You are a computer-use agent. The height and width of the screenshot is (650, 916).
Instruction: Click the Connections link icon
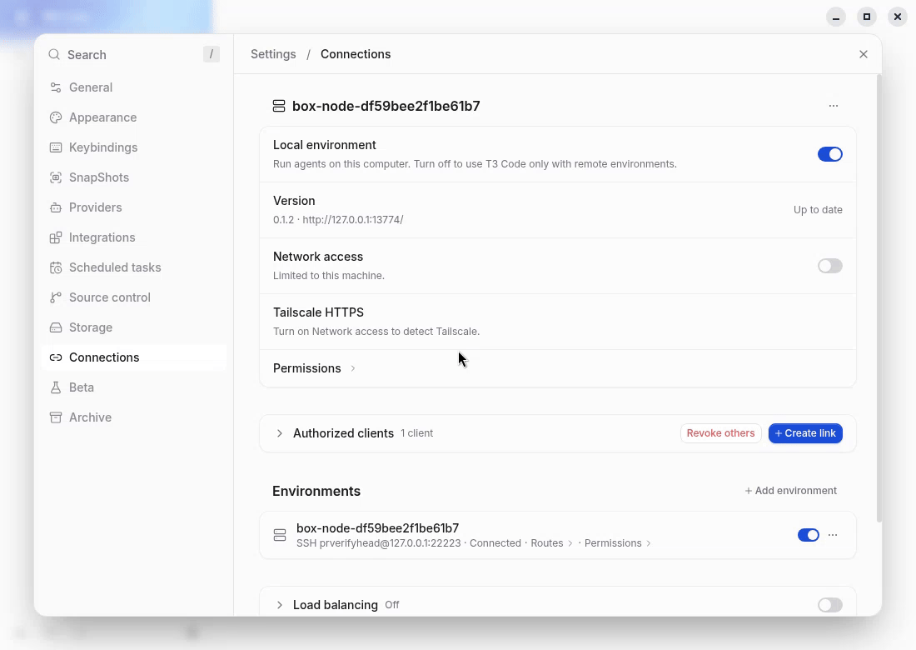[56, 357]
